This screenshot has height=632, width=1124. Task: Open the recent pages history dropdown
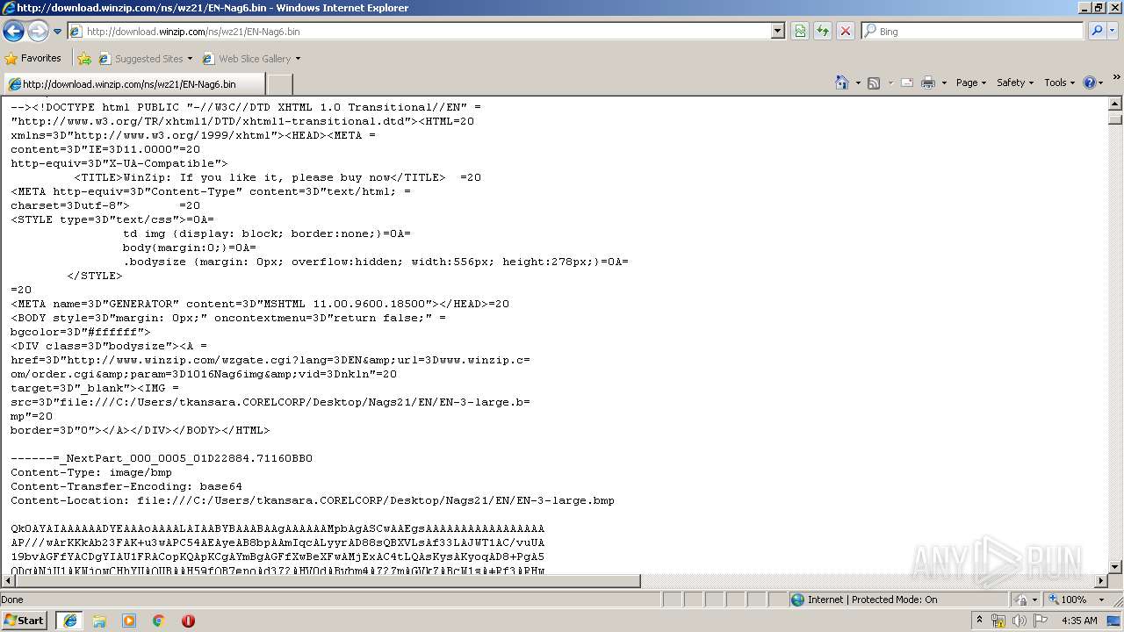(58, 32)
